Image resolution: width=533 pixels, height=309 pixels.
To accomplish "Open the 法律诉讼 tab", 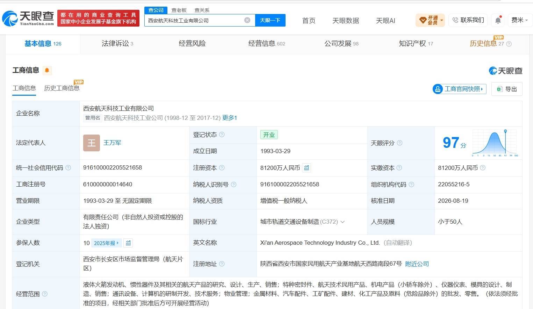I will 117,44.
